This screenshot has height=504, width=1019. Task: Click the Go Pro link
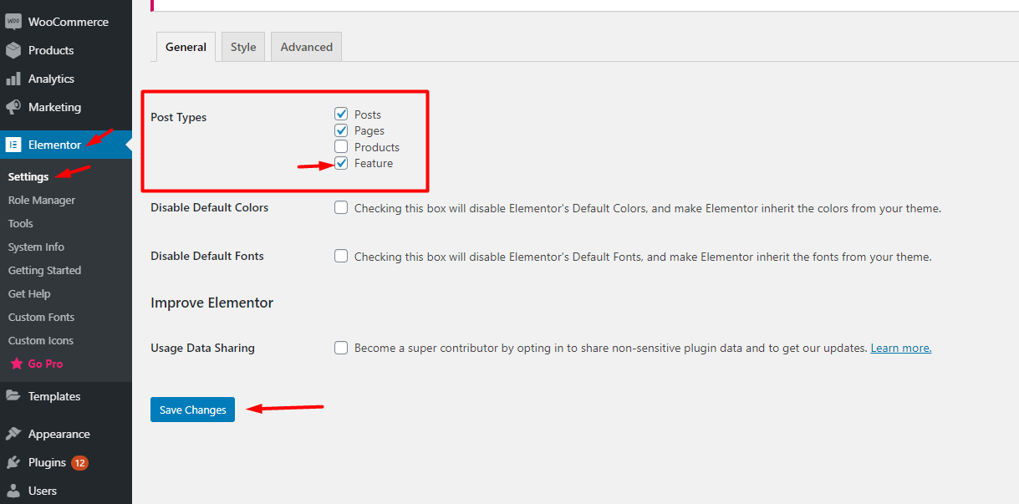coord(45,364)
